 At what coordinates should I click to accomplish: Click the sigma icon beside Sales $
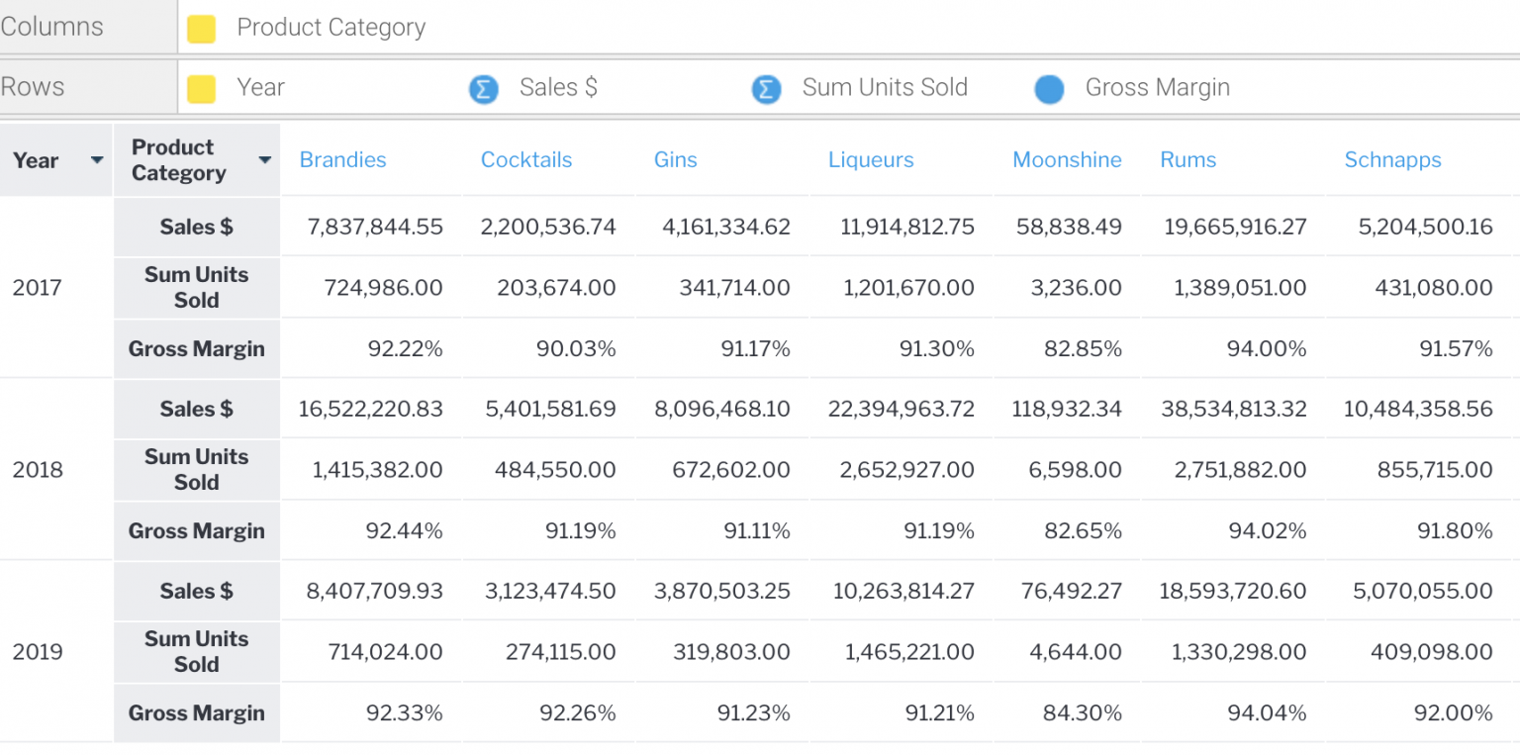pyautogui.click(x=483, y=89)
